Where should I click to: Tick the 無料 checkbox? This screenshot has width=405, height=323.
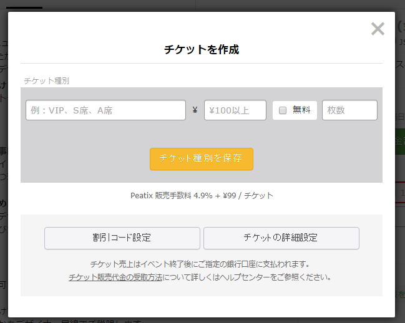pos(283,110)
